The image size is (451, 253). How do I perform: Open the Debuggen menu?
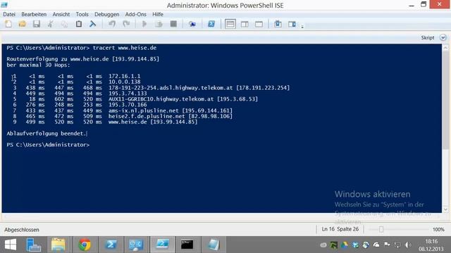(x=106, y=14)
